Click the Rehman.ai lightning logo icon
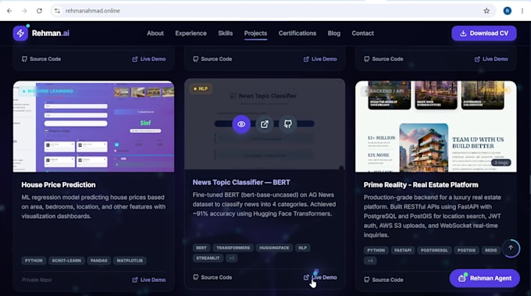The width and height of the screenshot is (531, 296). coord(20,33)
